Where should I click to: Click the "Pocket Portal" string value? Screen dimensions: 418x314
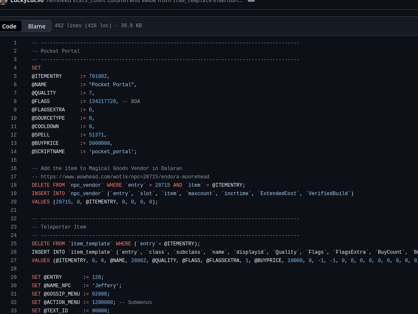(x=112, y=85)
